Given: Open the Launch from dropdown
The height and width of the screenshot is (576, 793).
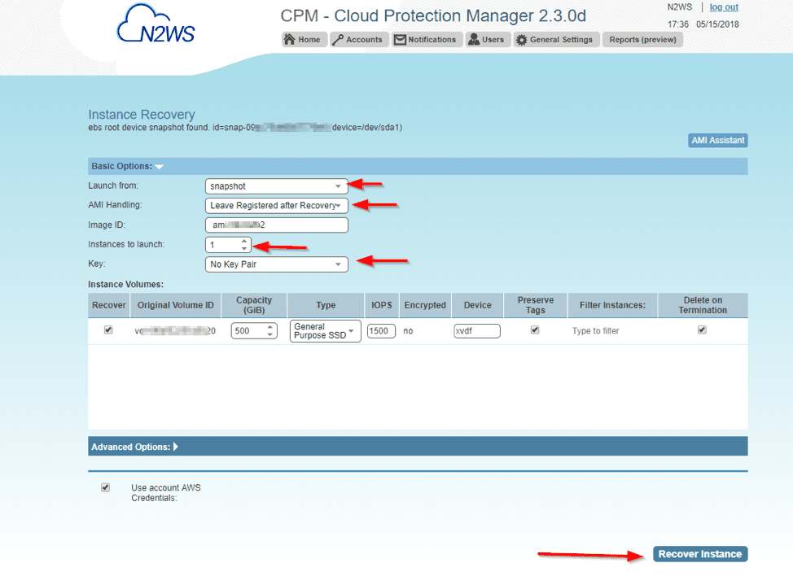Looking at the screenshot, I should (x=276, y=186).
